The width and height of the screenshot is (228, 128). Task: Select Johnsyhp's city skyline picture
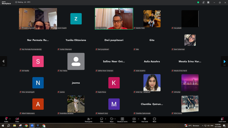click(x=190, y=83)
